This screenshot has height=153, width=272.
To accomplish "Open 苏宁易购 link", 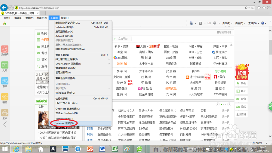I will (220, 71).
